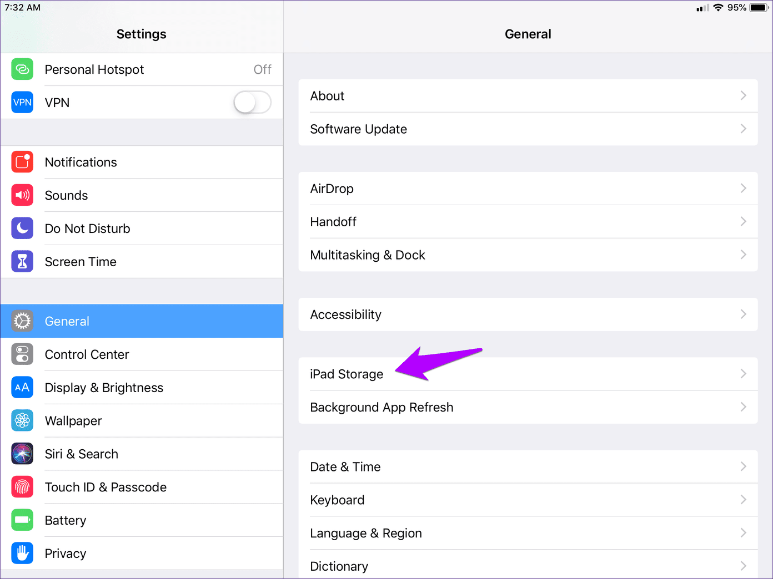The width and height of the screenshot is (773, 579).
Task: Toggle the VPN switch on
Action: pyautogui.click(x=253, y=103)
